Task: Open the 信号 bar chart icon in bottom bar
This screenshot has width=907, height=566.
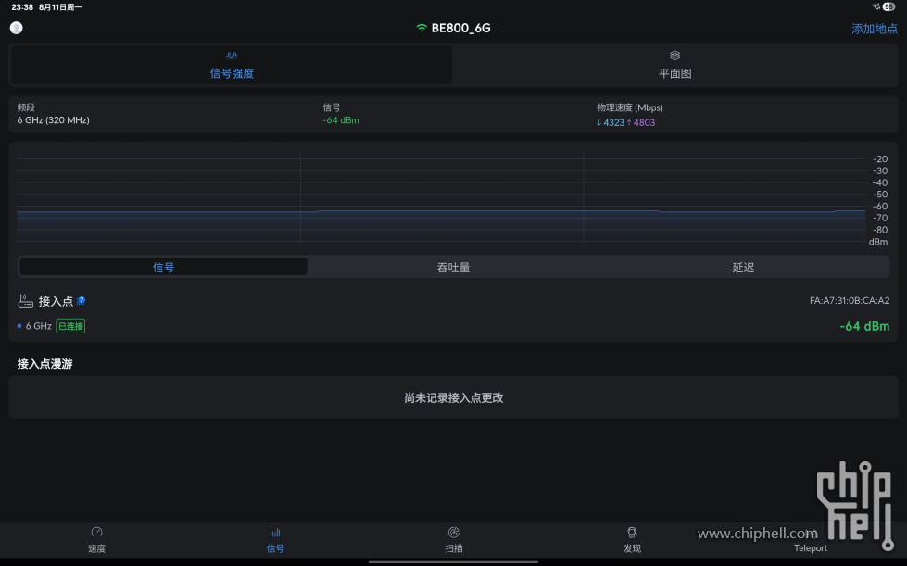Action: (275, 532)
